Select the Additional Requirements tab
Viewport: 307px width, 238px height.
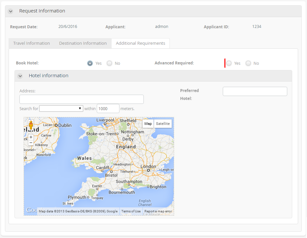coord(141,43)
